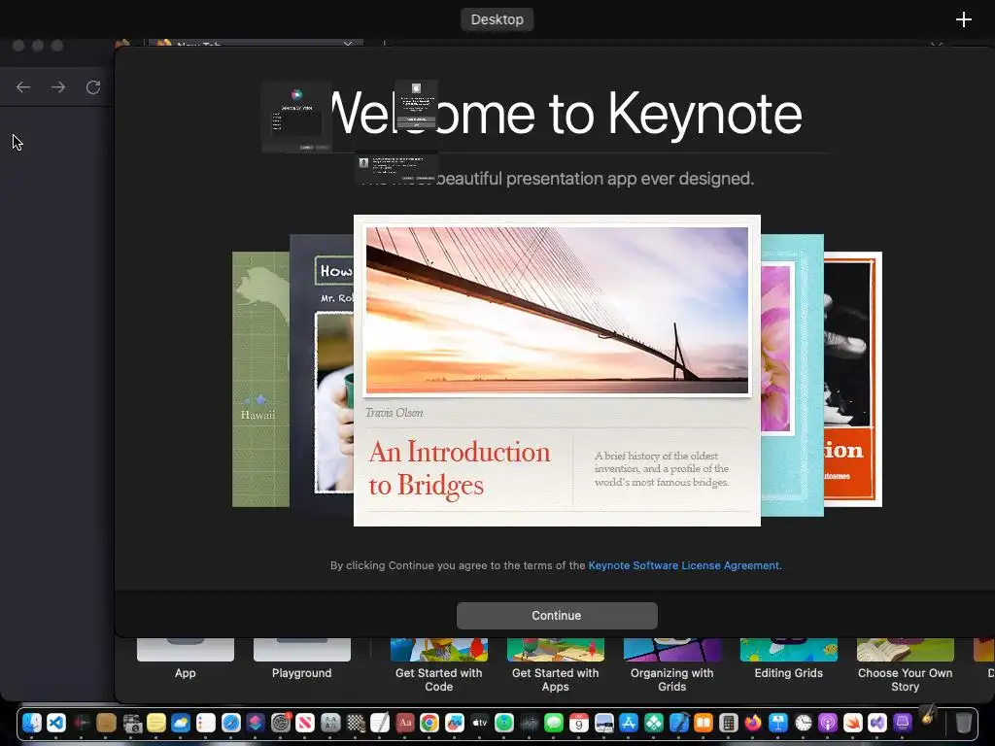The image size is (995, 746).
Task: Launch Visual Studio Code from the dock
Action: 55,723
